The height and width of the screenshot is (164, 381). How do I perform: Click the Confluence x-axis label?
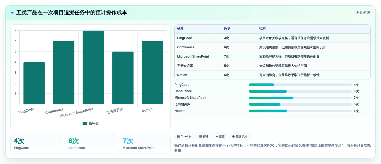[x=54, y=111]
